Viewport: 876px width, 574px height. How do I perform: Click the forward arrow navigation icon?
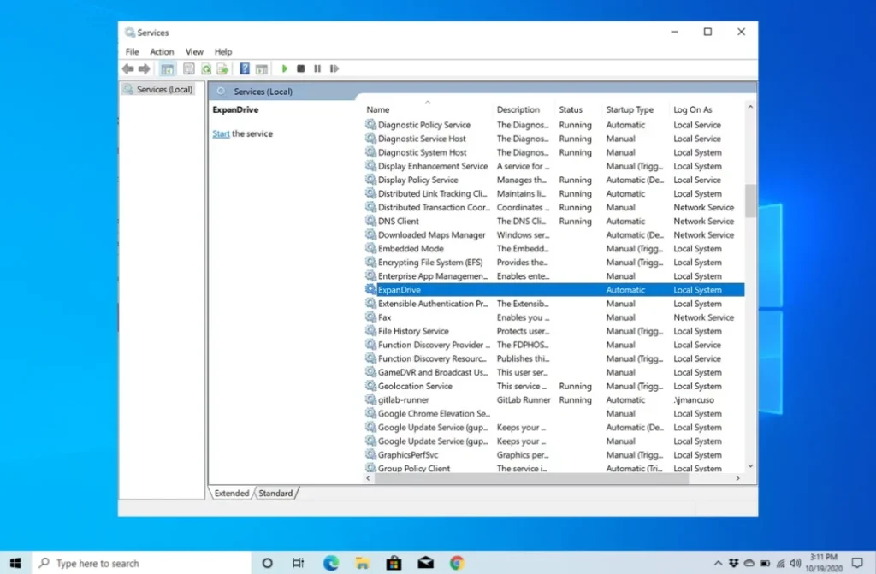[144, 68]
